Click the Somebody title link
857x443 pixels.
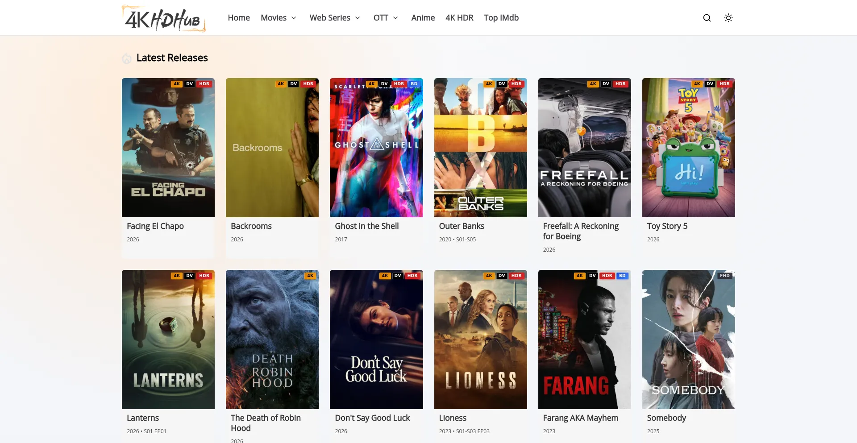tap(666, 418)
